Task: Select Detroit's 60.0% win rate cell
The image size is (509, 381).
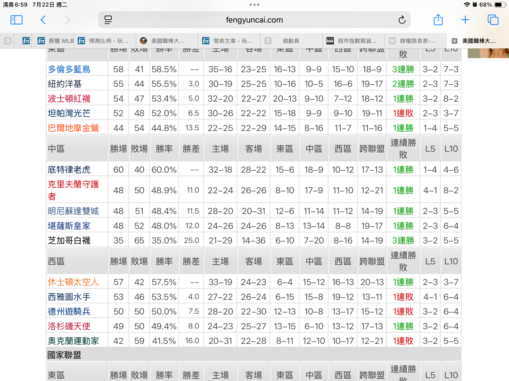Action: point(164,169)
